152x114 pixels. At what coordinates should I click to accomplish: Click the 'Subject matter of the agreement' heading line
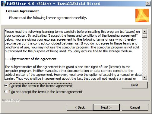[30, 59]
